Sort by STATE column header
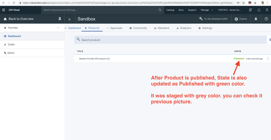 (x=238, y=51)
